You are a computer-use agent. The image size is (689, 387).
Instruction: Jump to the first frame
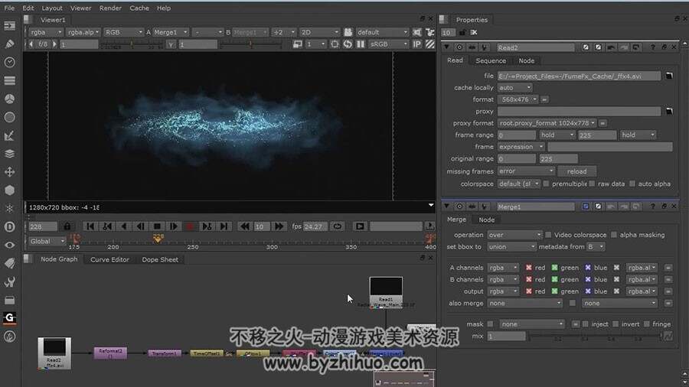point(90,226)
